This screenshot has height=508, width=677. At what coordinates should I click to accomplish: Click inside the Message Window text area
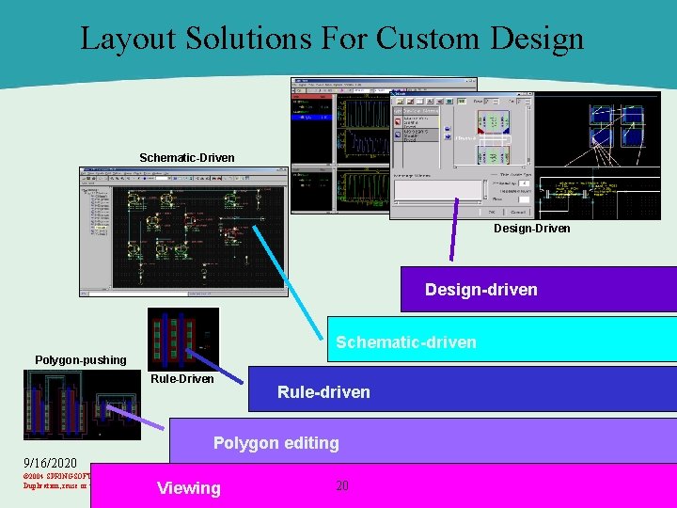click(438, 190)
